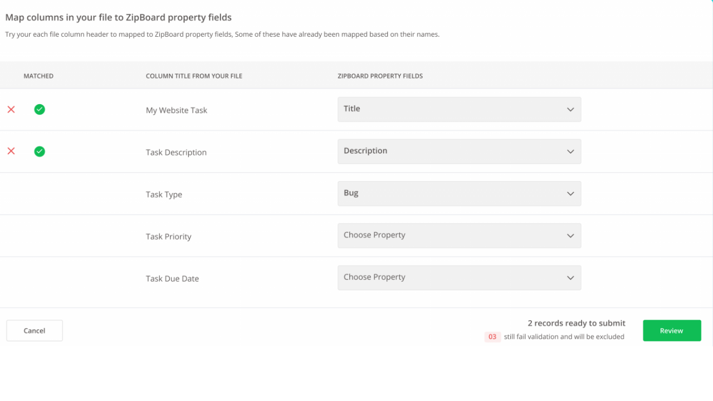Click the green Review button

pyautogui.click(x=672, y=331)
